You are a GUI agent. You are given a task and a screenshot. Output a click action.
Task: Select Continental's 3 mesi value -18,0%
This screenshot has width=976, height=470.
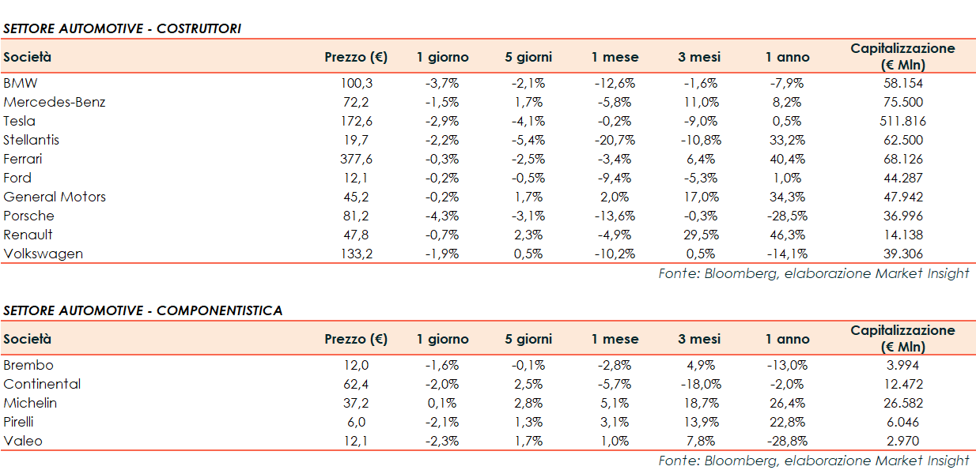click(x=699, y=384)
